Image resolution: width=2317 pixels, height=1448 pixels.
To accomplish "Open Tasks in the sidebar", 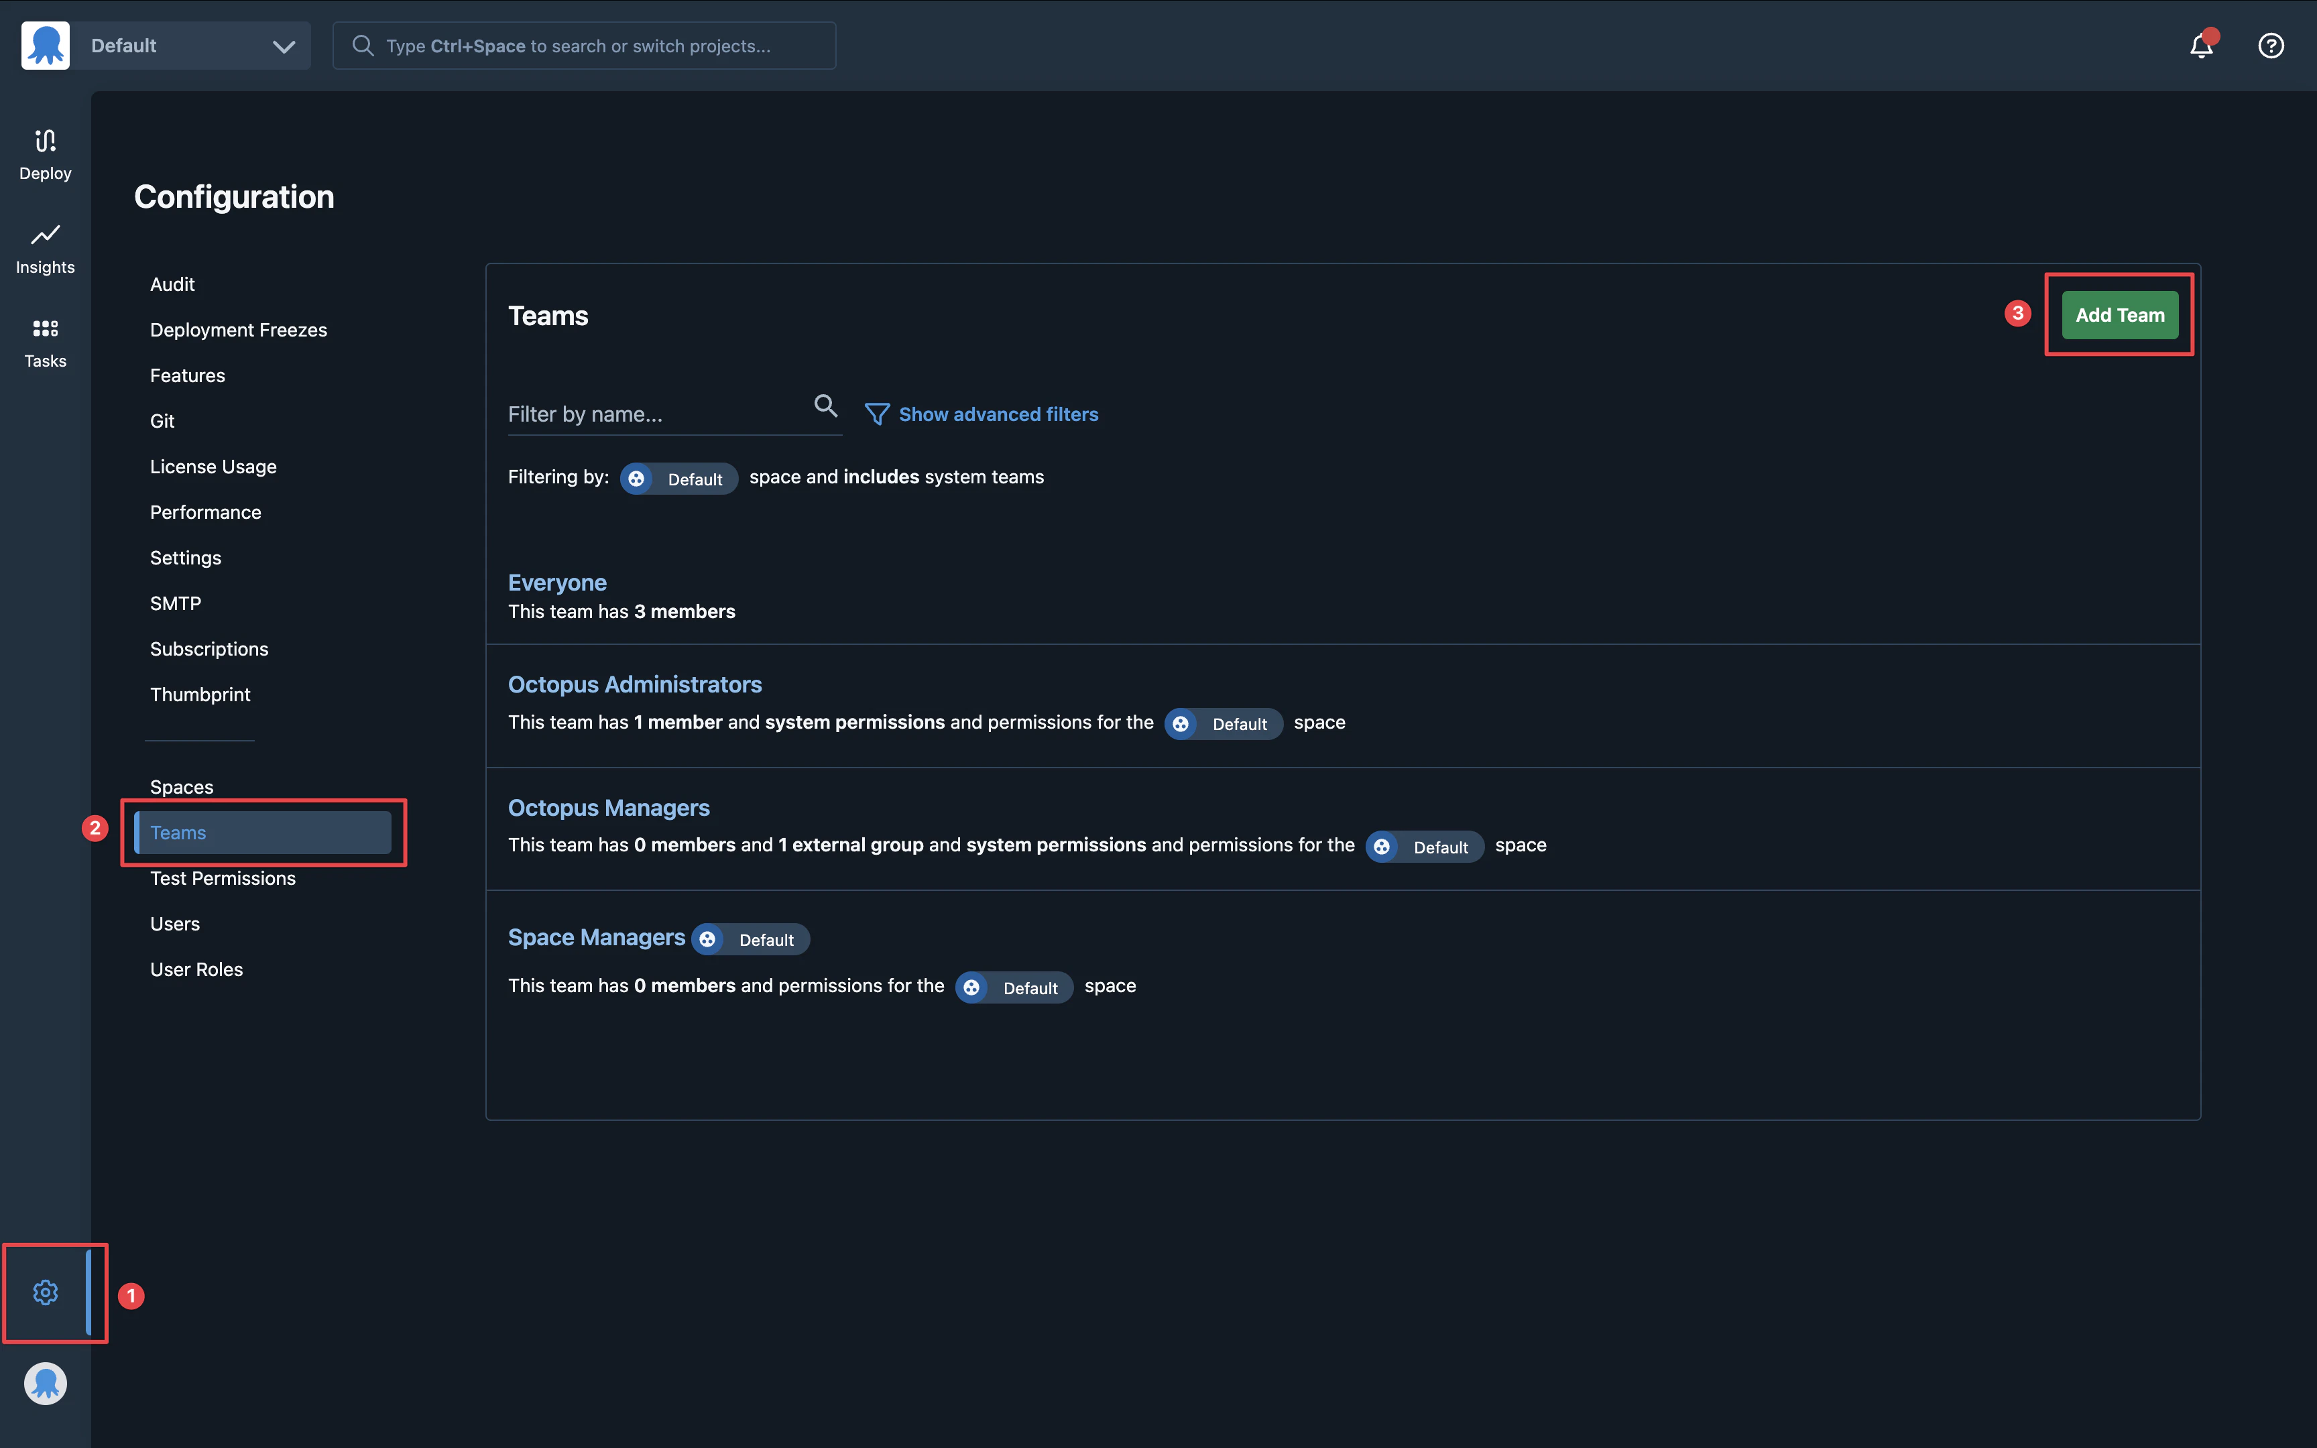I will tap(45, 342).
